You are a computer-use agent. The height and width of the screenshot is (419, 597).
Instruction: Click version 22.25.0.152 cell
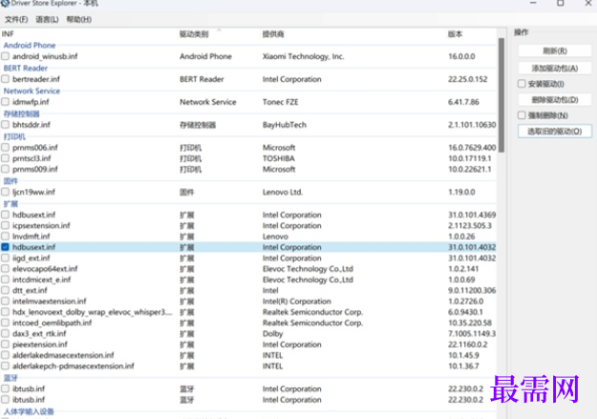(x=467, y=79)
